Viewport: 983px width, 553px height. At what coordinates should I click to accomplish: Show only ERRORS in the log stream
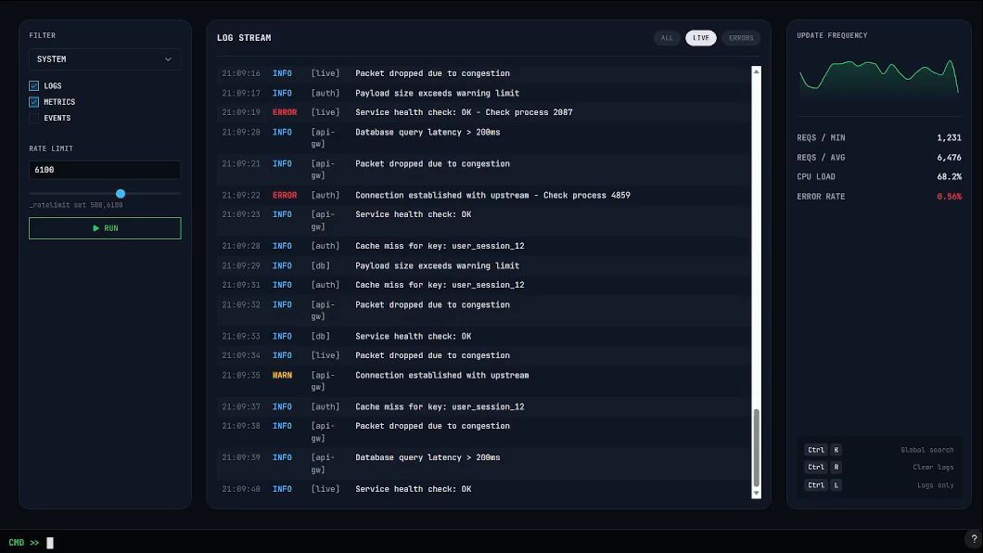click(741, 38)
